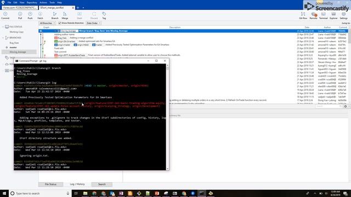The height and width of the screenshot is (197, 351).
Task: Click the Fetch toolbar icon
Action: [x=40, y=16]
